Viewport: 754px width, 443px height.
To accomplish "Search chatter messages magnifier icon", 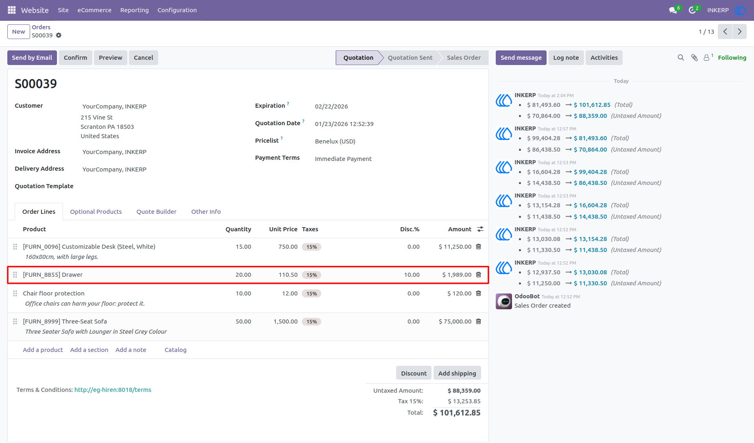I will (x=681, y=58).
